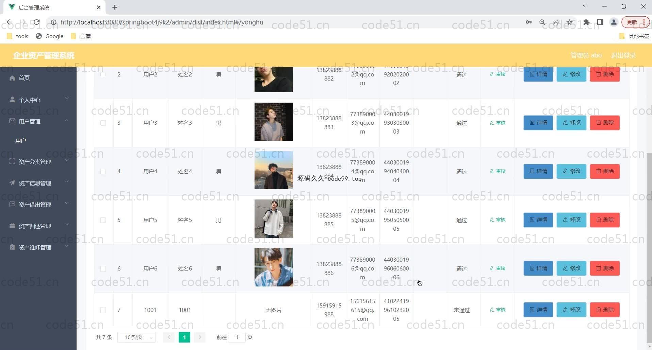Screen dimensions: 652x350
Task: Open the browser profile avatar icon
Action: point(614,22)
